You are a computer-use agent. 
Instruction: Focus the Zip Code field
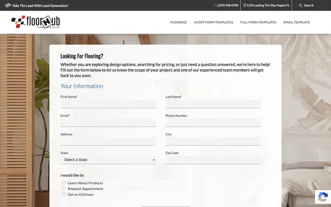[x=213, y=160]
